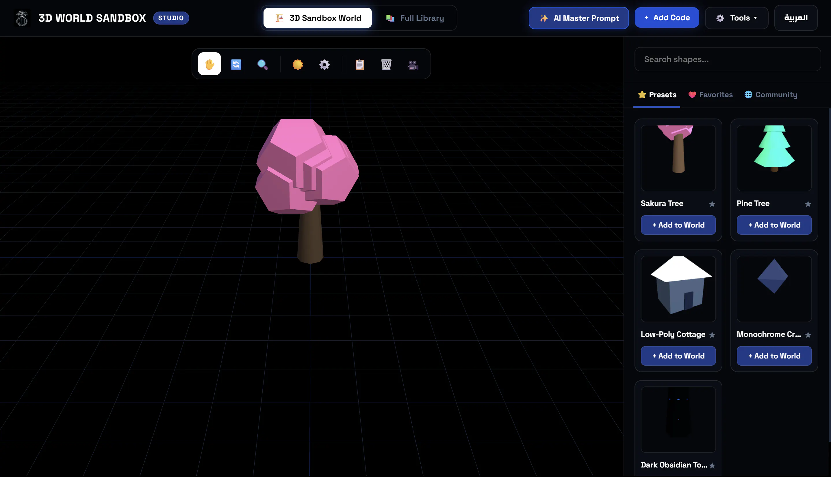Image resolution: width=831 pixels, height=477 pixels.
Task: Add Low-Poly Cottage to World
Action: [678, 356]
